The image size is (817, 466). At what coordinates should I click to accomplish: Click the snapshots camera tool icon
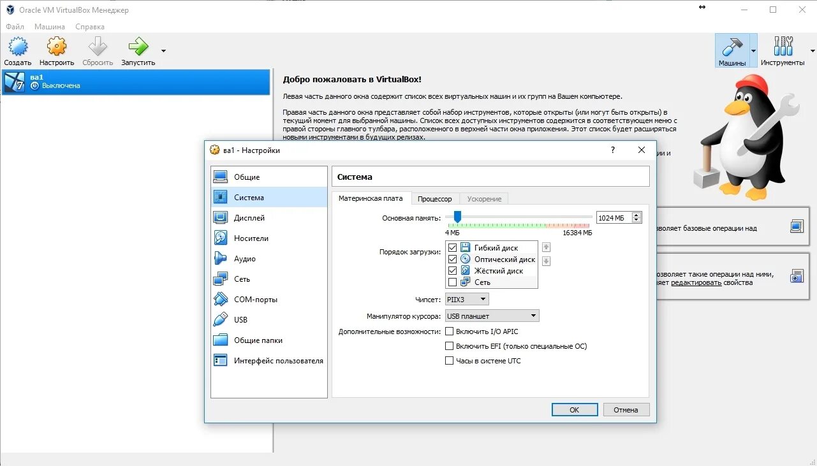[x=797, y=276]
